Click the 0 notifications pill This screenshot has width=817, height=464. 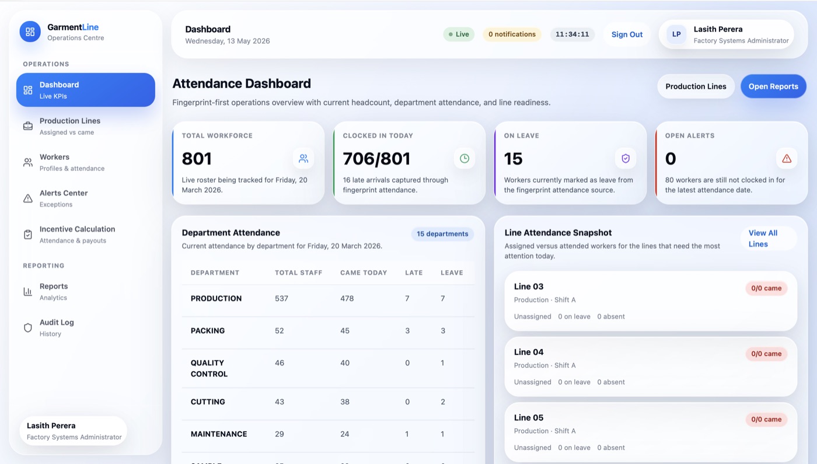(512, 34)
